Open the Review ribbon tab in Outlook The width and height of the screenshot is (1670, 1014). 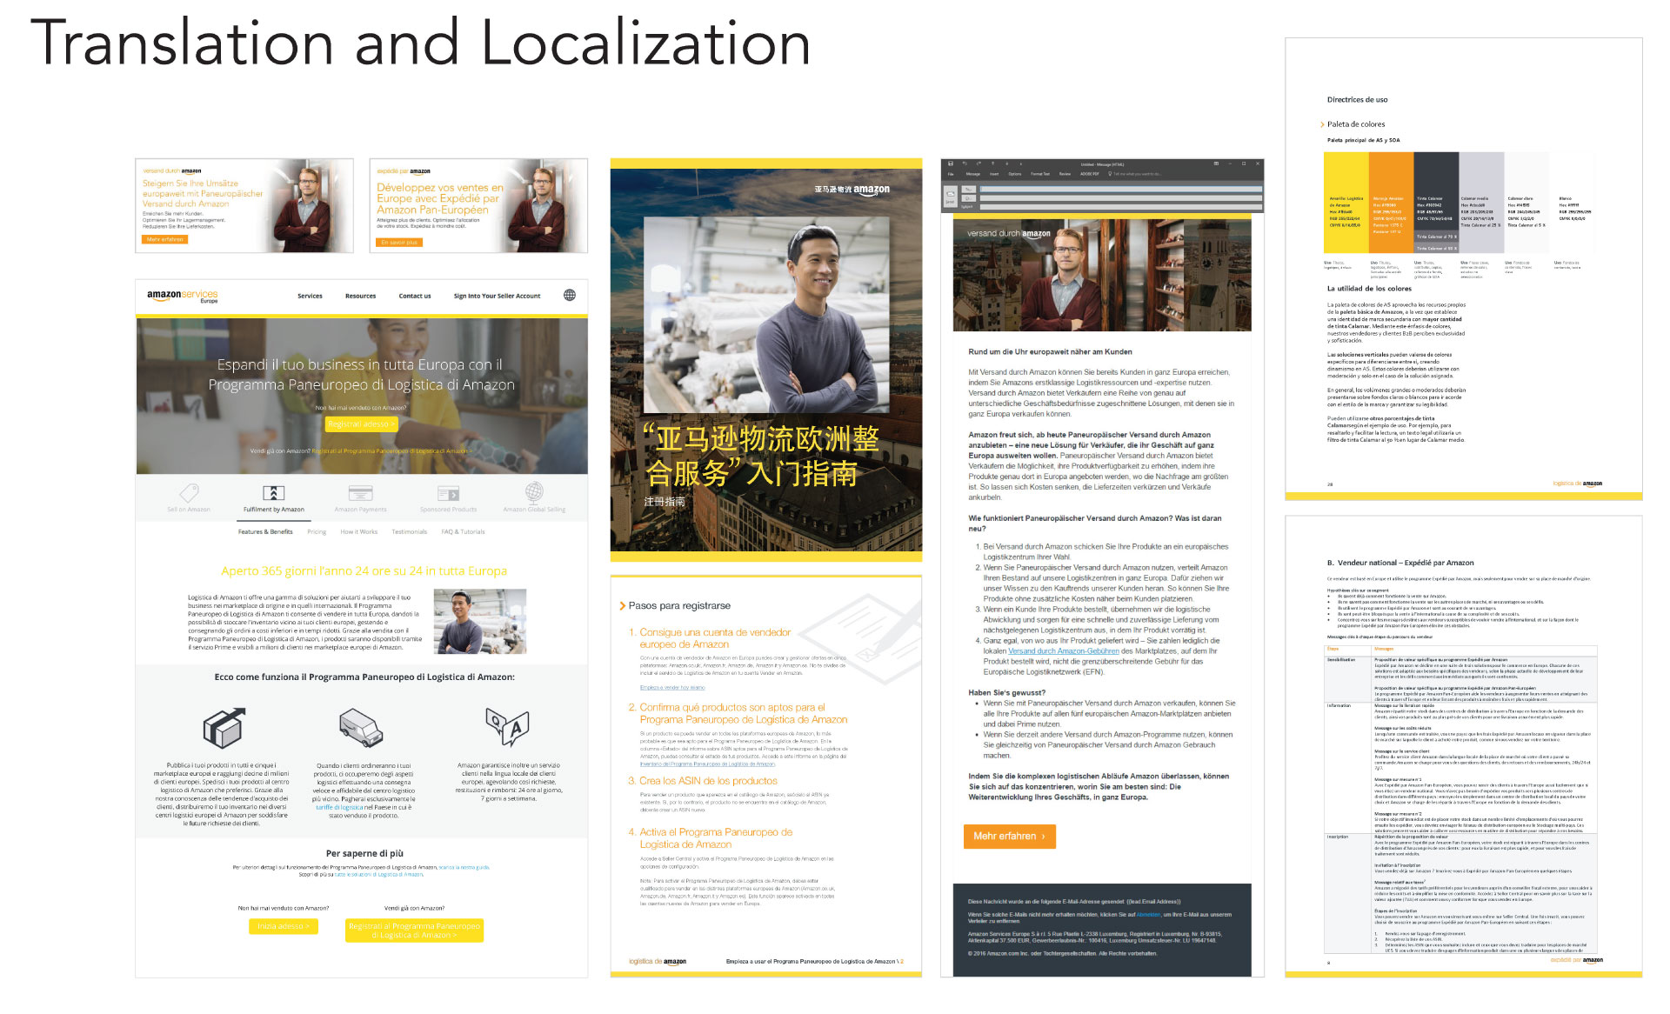1065,174
